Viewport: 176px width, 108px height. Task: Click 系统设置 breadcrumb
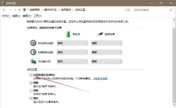(x=80, y=10)
